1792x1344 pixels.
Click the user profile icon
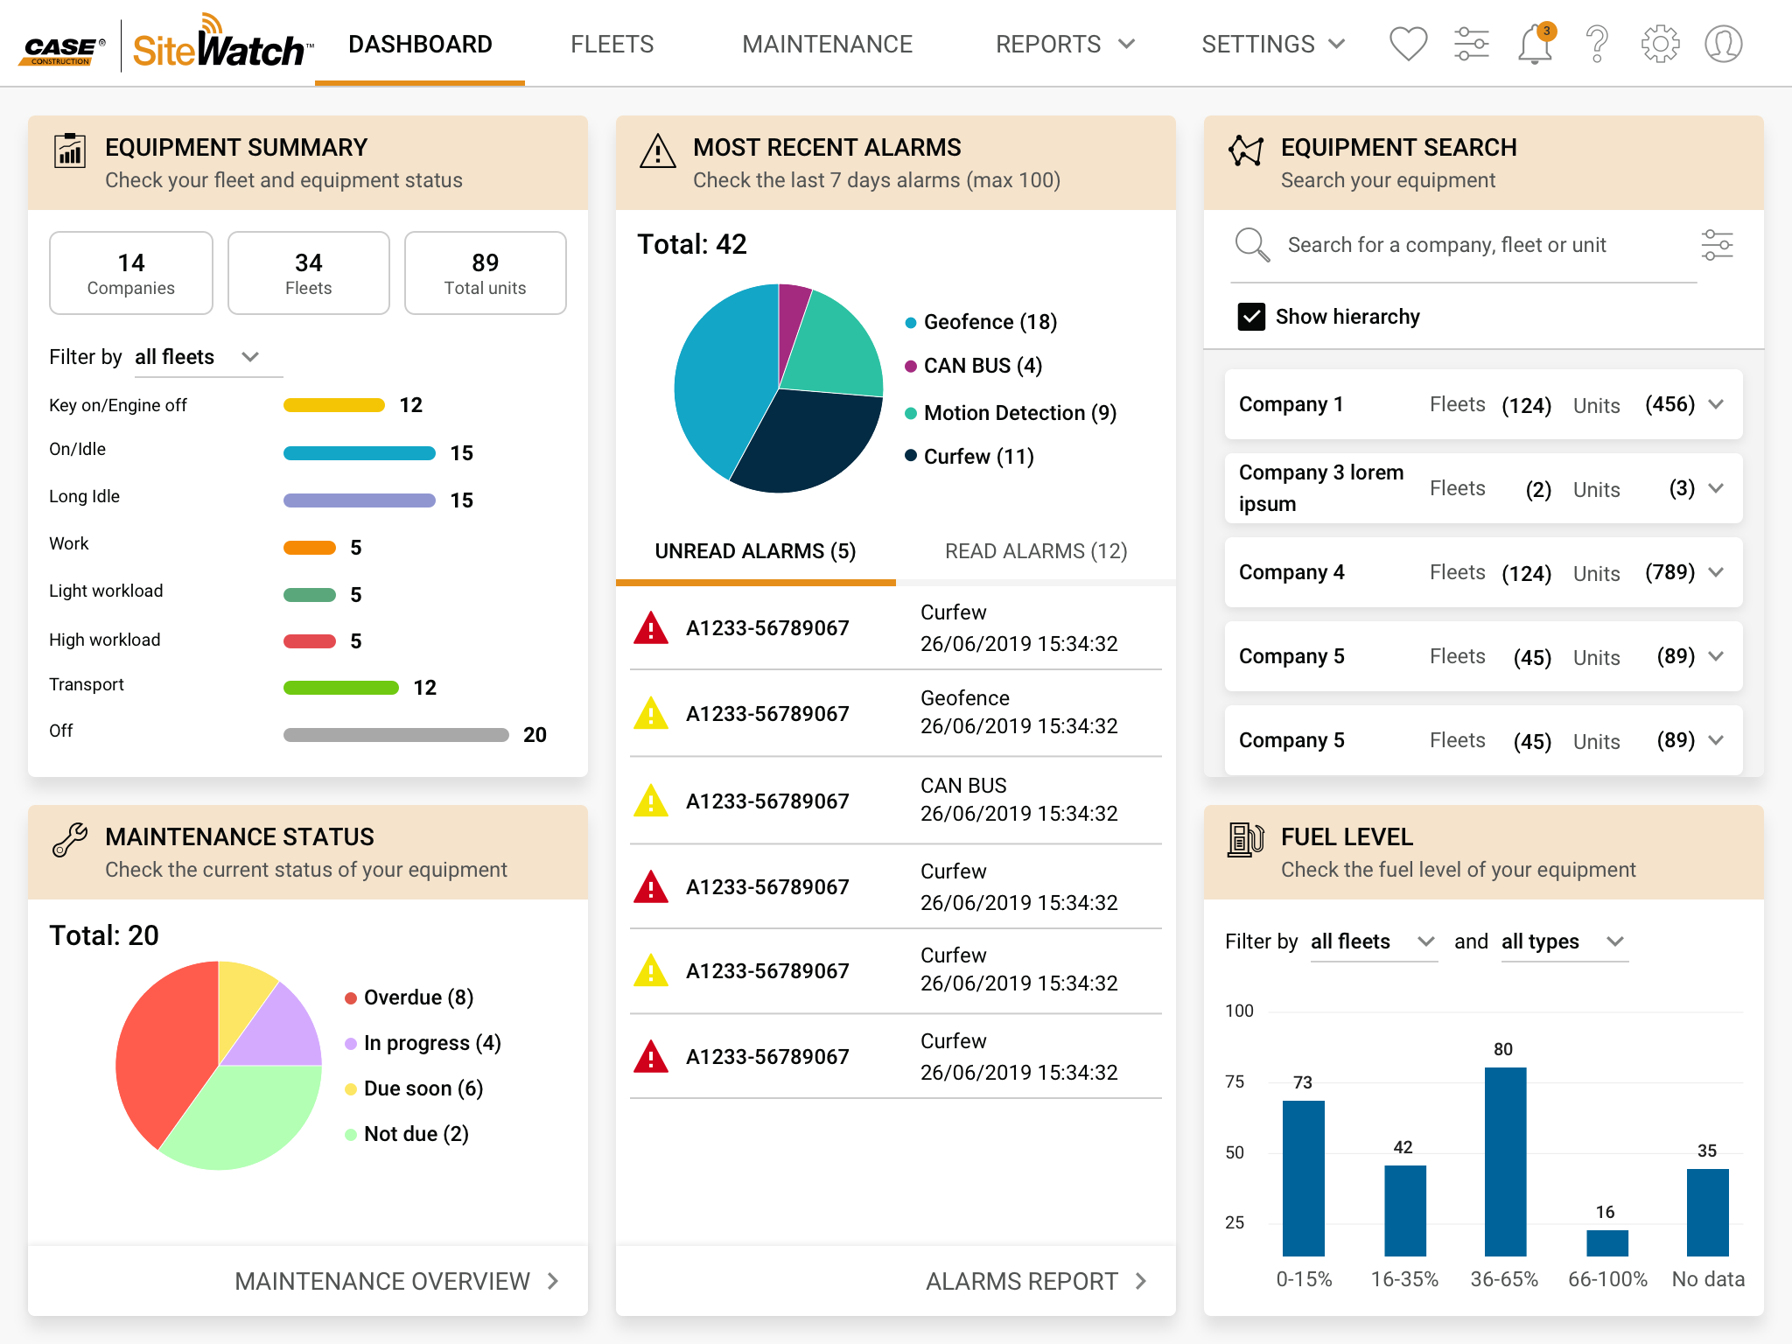1722,43
